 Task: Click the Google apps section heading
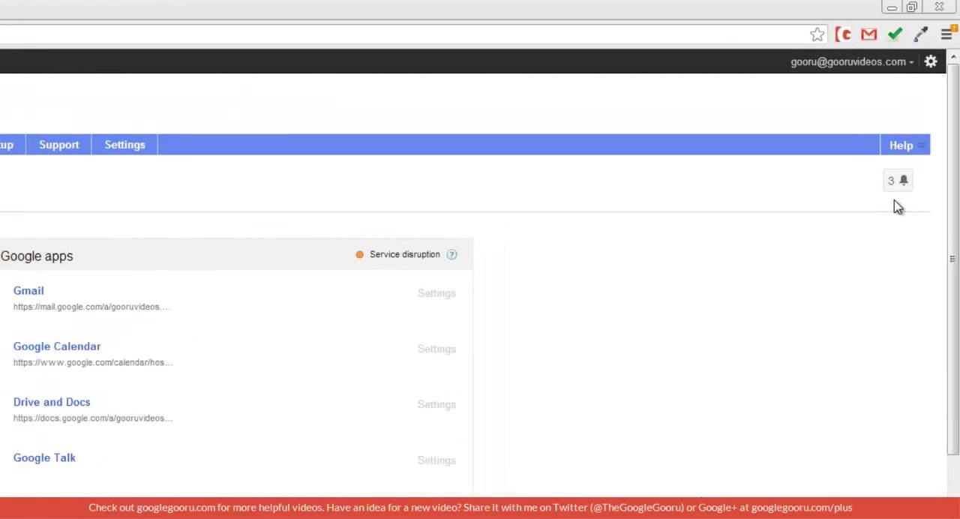pos(37,256)
